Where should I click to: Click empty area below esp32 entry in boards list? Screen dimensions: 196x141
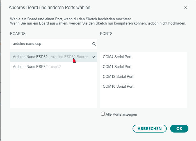click(54, 90)
